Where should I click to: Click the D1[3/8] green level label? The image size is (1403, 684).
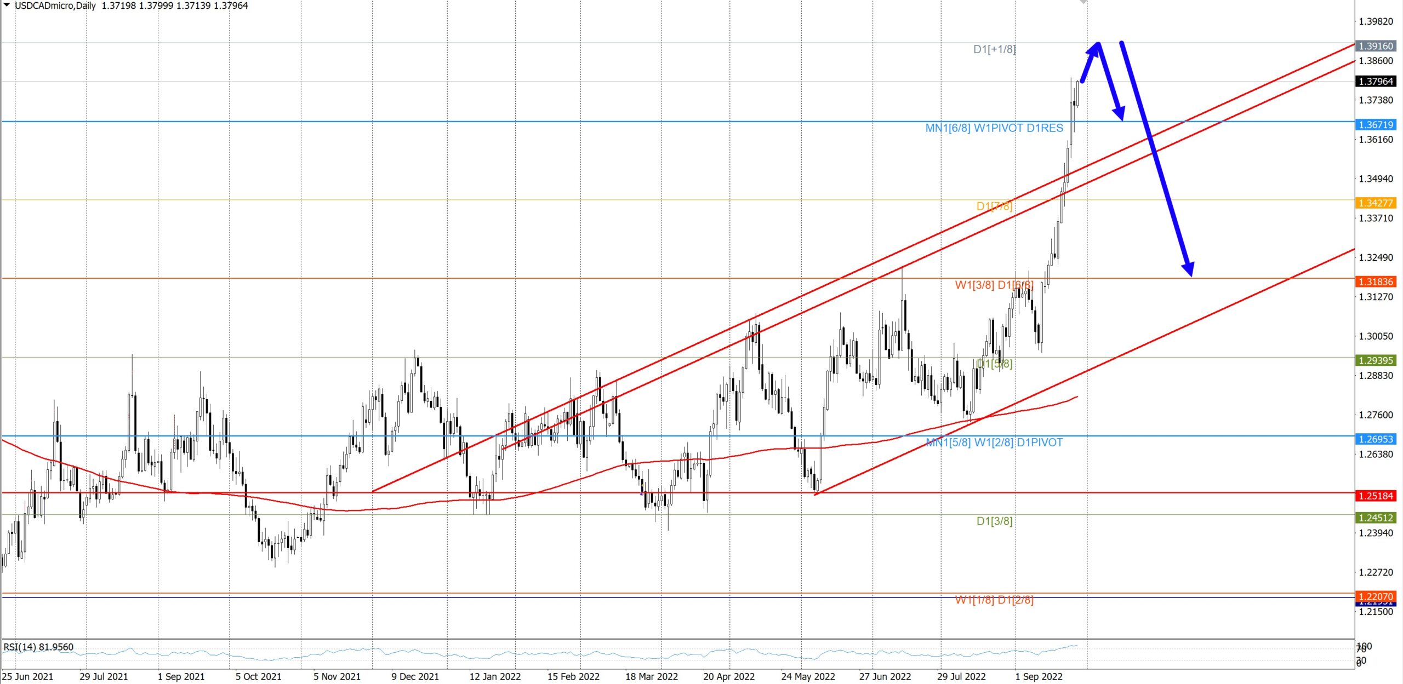click(x=994, y=521)
